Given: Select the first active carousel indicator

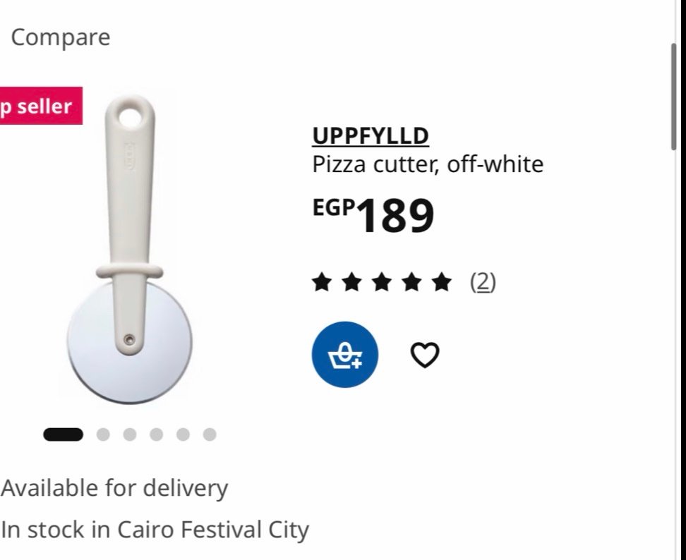Looking at the screenshot, I should 63,434.
